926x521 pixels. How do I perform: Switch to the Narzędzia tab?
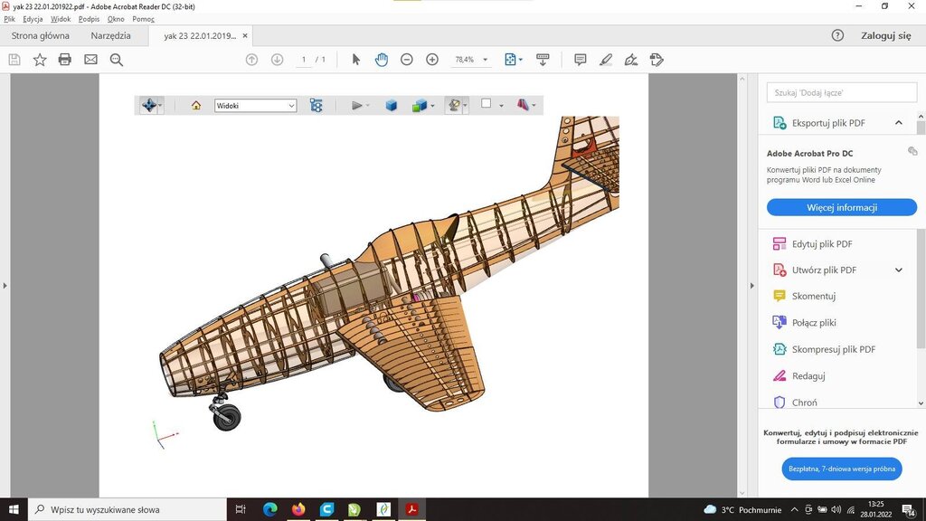110,36
